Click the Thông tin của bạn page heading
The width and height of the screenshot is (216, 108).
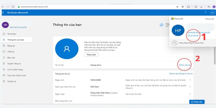point(67,25)
